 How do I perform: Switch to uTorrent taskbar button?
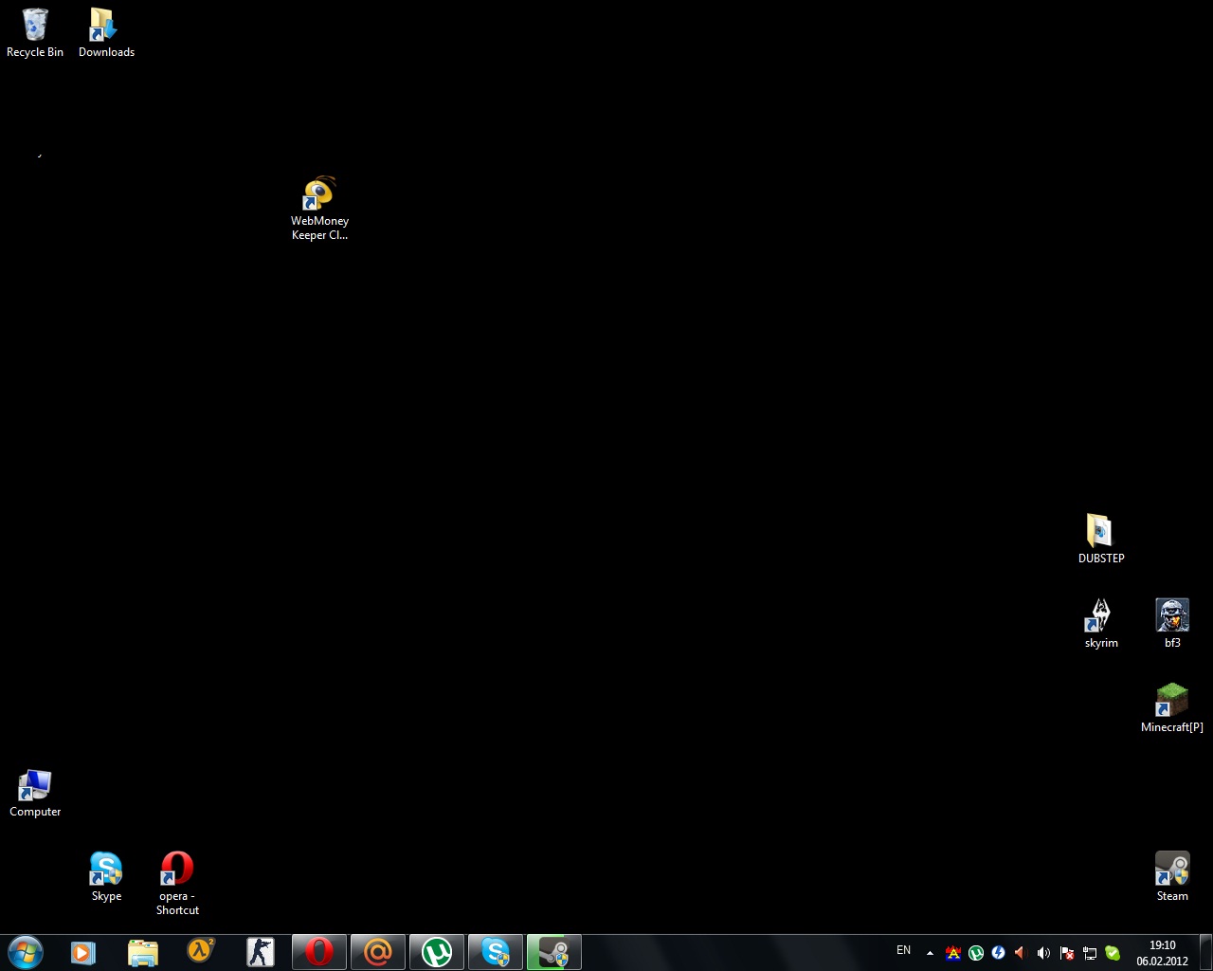click(437, 952)
